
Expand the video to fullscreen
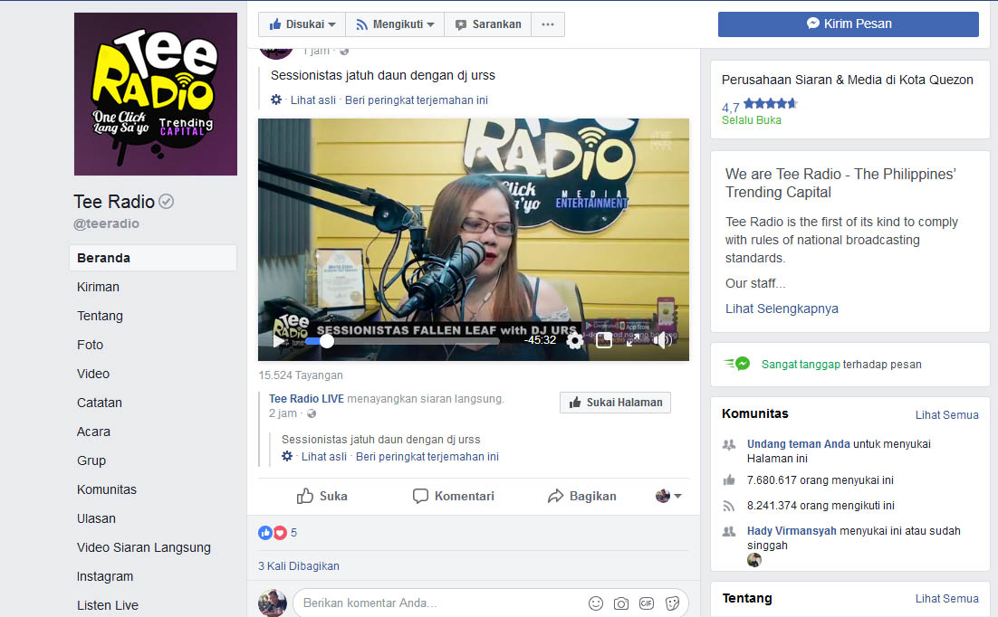[633, 340]
